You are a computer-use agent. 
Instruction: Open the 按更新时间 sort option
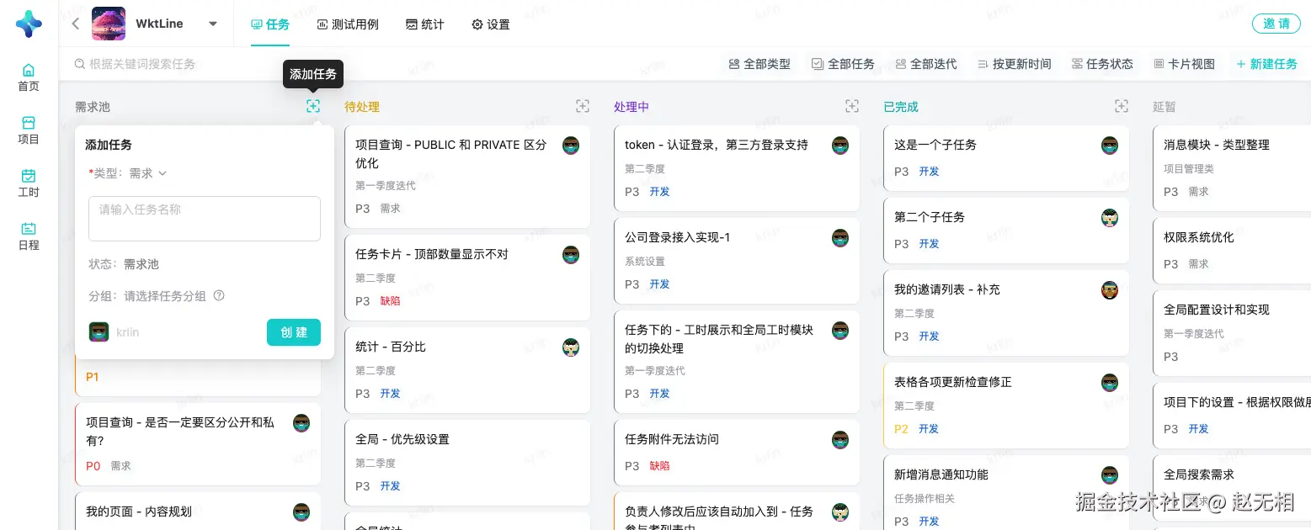click(x=1015, y=64)
